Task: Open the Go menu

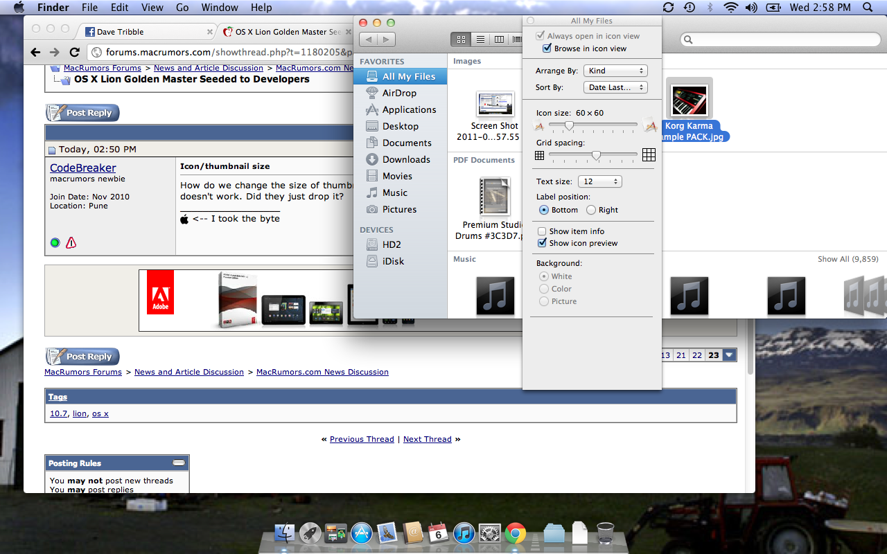Action: pyautogui.click(x=182, y=8)
